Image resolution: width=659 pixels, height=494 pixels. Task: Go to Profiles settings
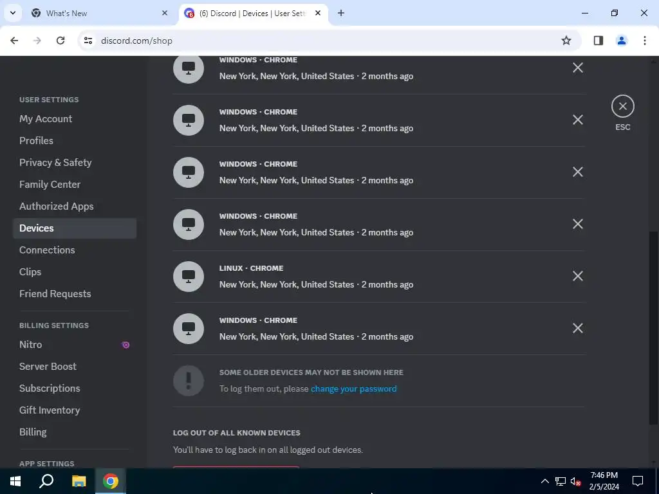click(x=36, y=141)
